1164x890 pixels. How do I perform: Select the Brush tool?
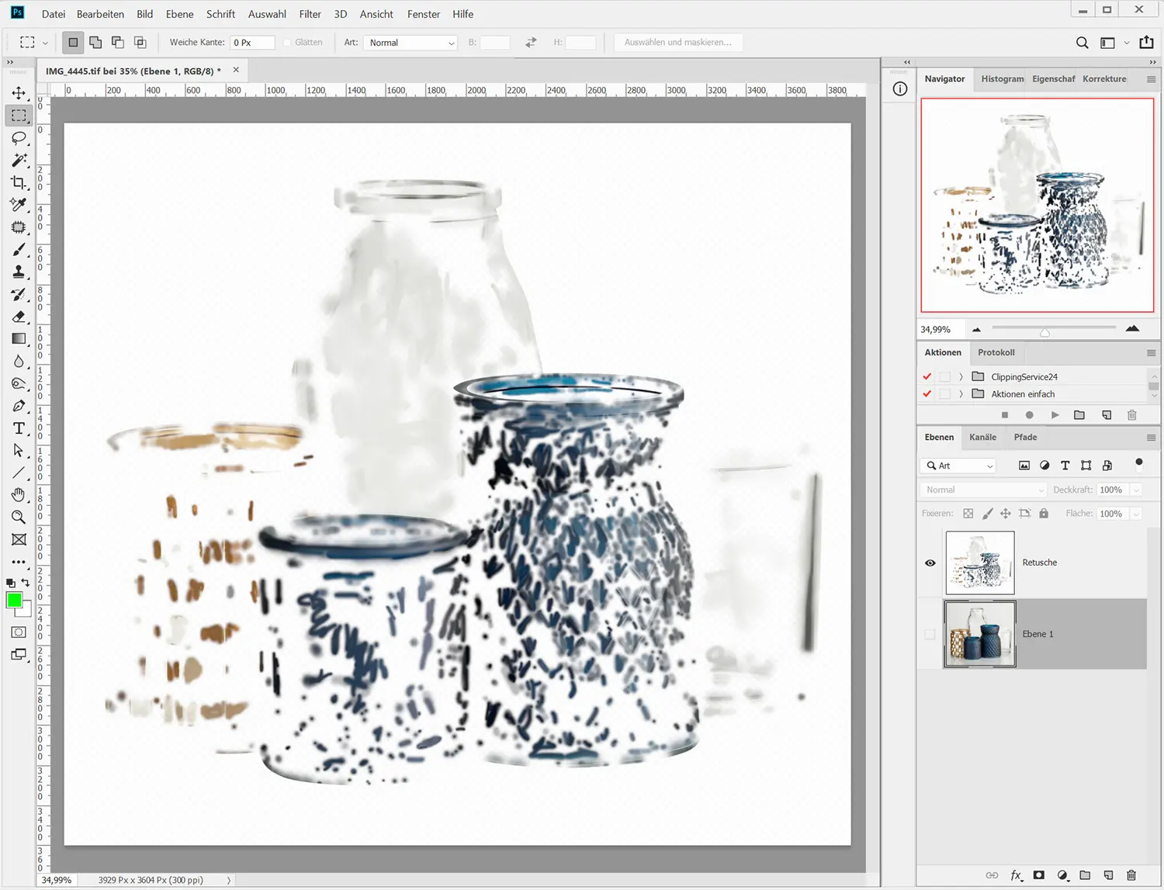point(19,250)
